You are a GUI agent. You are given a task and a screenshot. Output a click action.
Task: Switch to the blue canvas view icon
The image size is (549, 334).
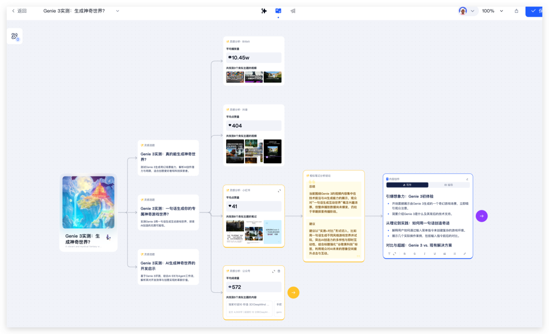pos(279,11)
